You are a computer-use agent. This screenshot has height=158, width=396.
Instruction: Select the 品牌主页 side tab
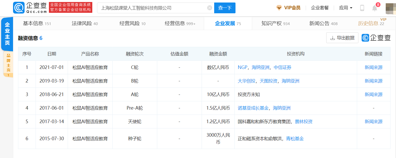coord(8,64)
